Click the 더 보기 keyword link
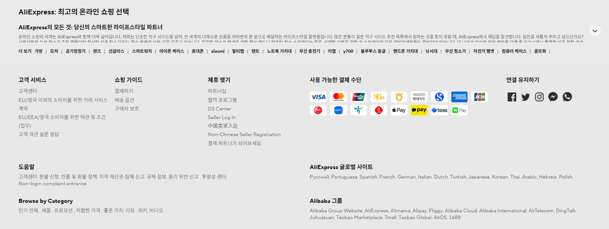Screen dimensions: 609x229 pyautogui.click(x=25, y=51)
